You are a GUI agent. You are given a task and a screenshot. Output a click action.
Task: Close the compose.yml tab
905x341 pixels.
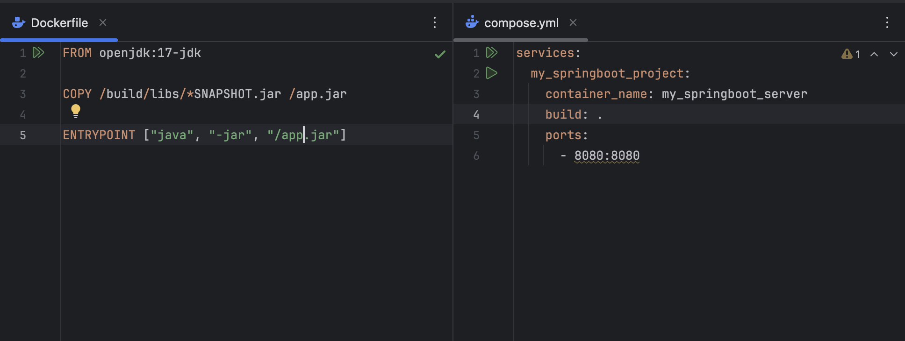coord(573,22)
